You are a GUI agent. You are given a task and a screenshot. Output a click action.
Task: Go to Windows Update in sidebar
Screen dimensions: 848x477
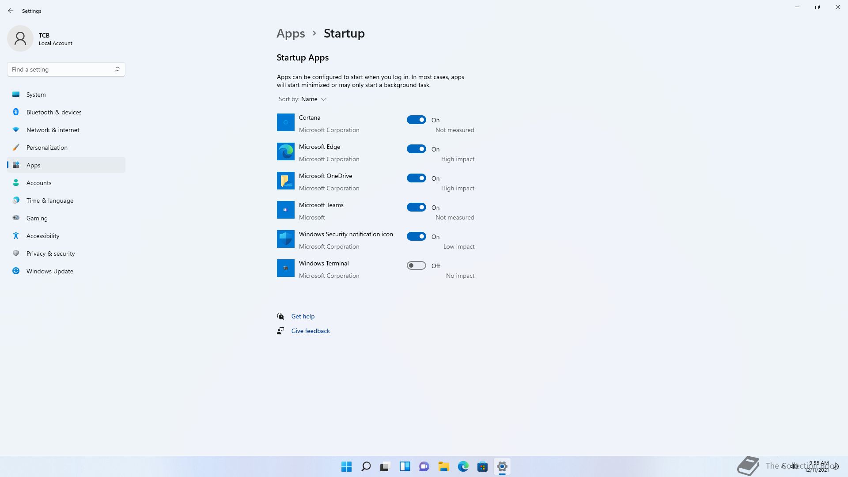coord(49,271)
